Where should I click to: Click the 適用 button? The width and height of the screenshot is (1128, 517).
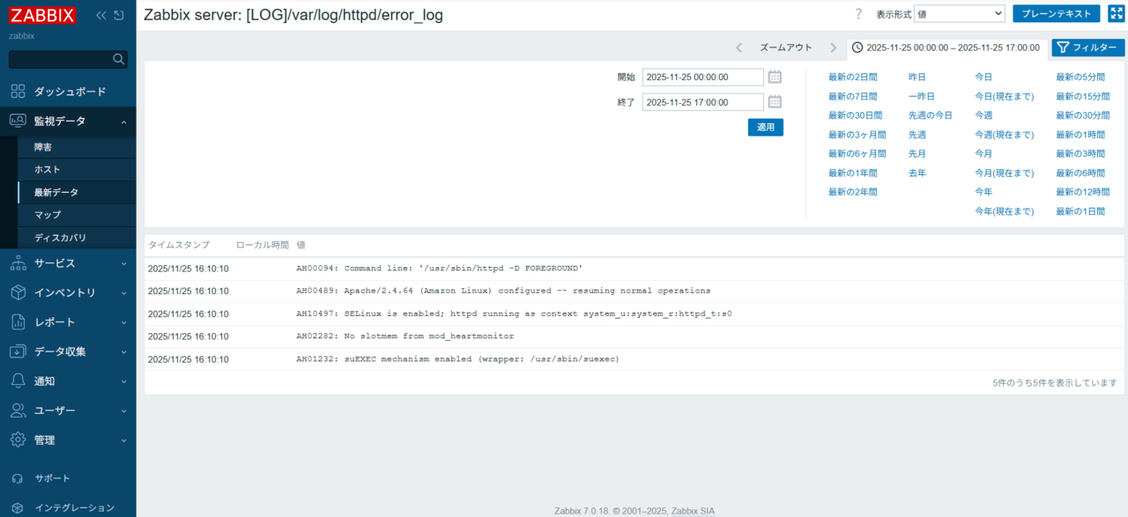click(765, 127)
